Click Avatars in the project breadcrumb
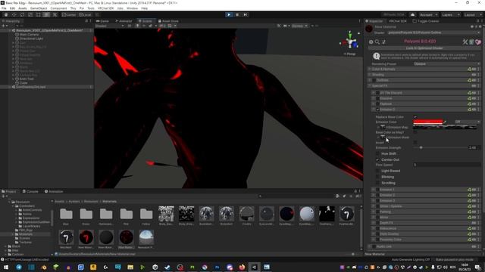Screen dimensions: 485x272 pos(74,202)
